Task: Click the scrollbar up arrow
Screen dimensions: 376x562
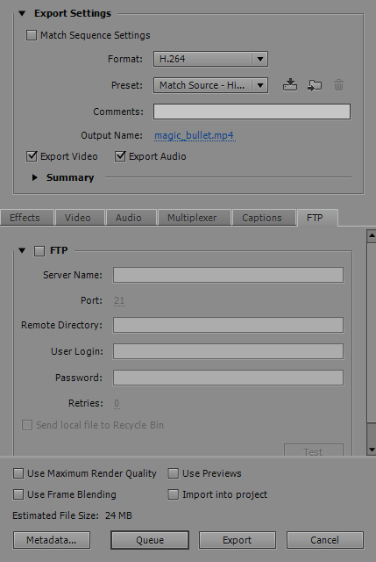Action: (x=372, y=235)
